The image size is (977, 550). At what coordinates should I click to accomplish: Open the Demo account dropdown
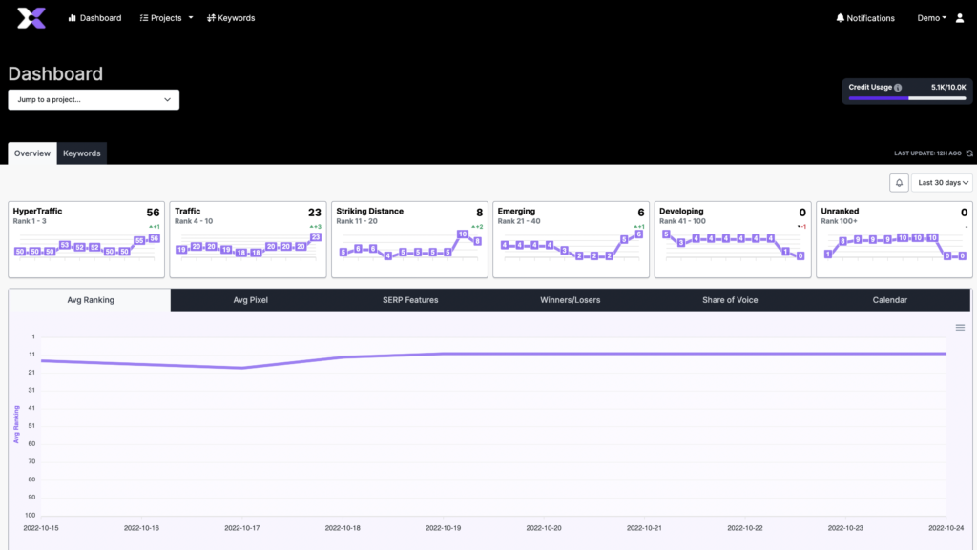(931, 18)
